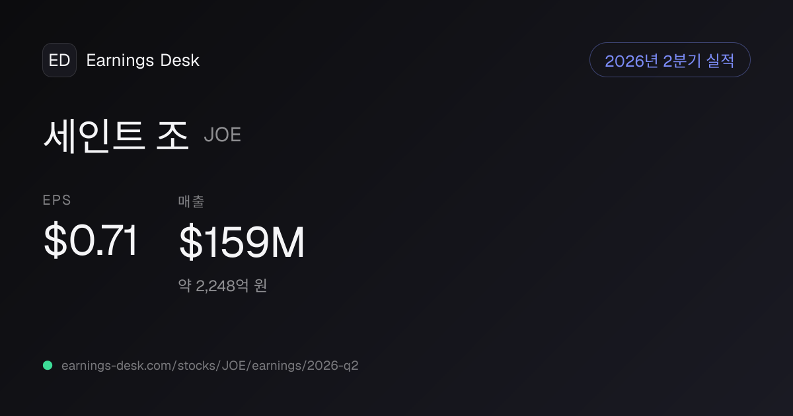Select the gray JOE ticker beside the heading
793x416 pixels.
click(x=223, y=135)
